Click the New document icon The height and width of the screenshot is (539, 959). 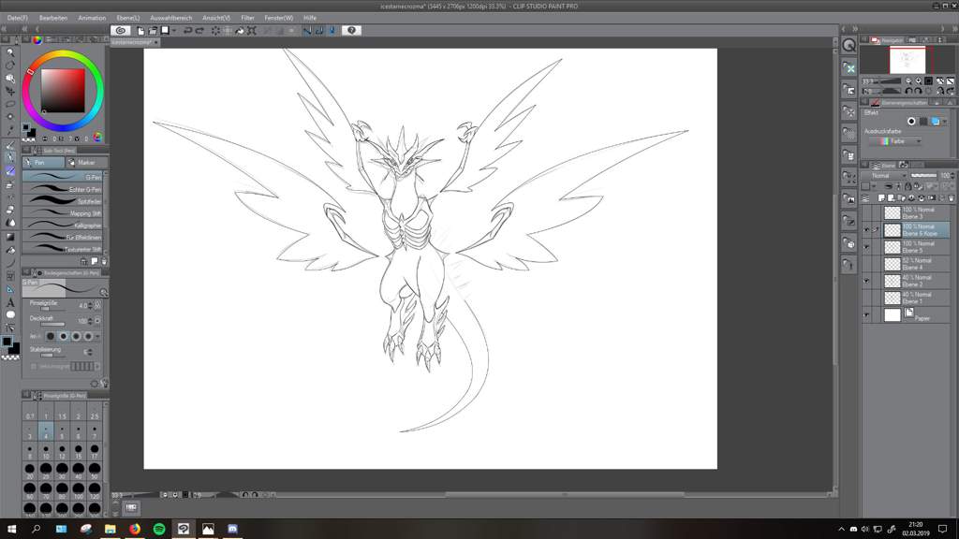[x=140, y=31]
